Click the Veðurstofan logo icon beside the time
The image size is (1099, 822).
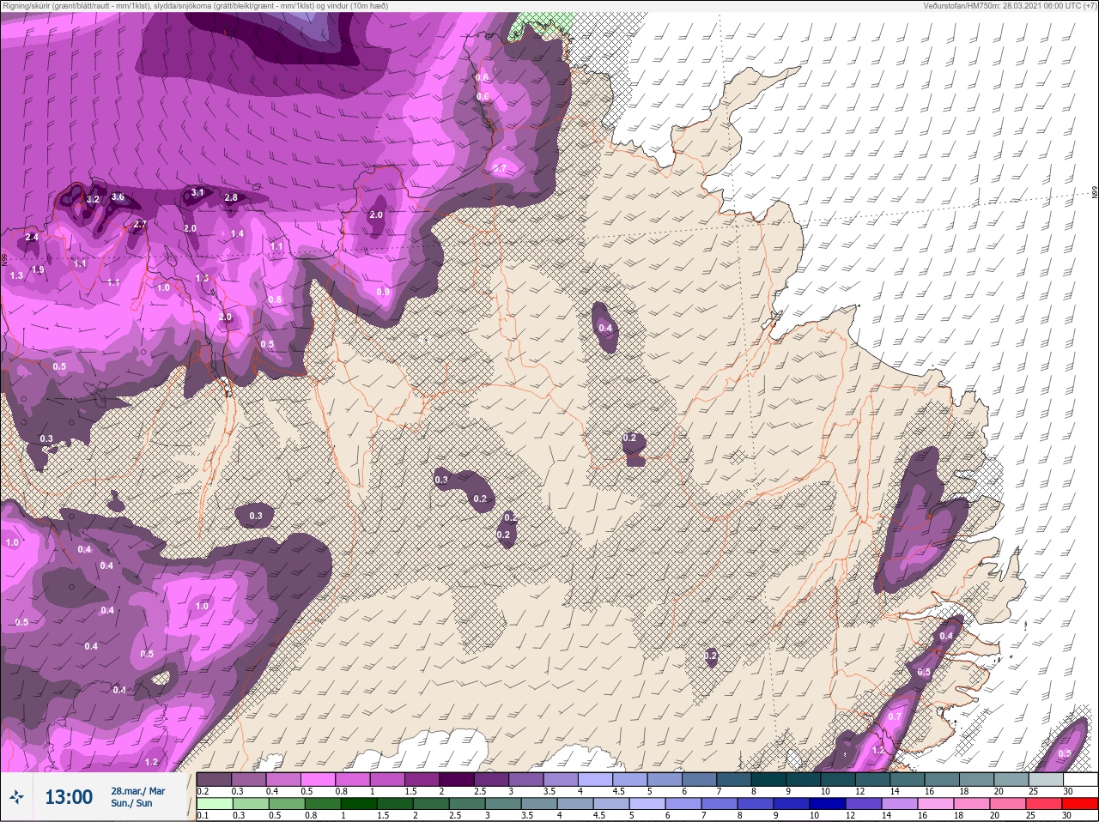(16, 797)
